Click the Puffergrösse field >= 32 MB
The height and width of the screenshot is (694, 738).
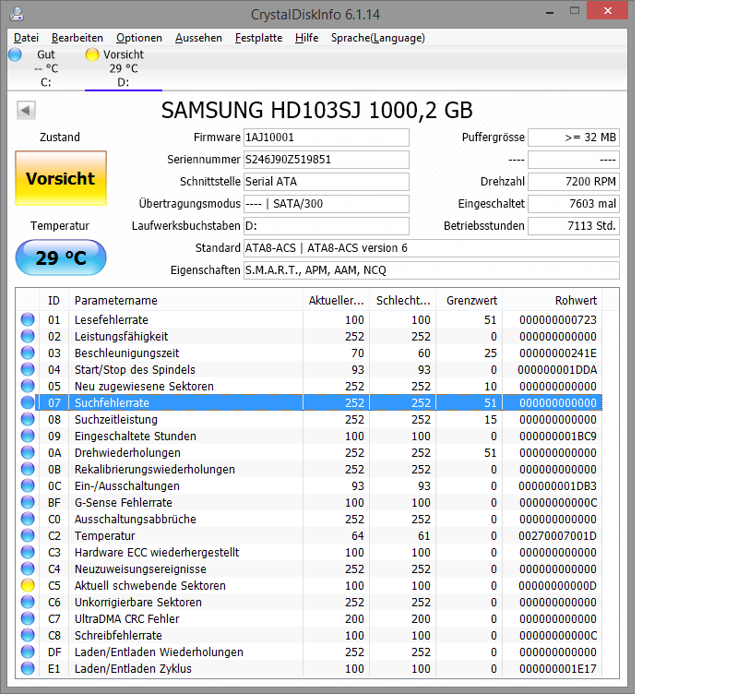point(574,138)
